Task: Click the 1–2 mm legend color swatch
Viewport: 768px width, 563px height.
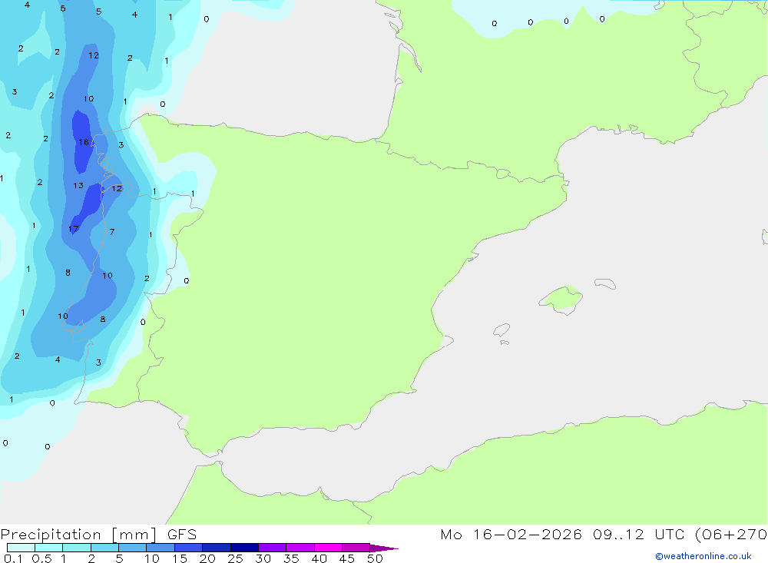Action: [x=76, y=548]
